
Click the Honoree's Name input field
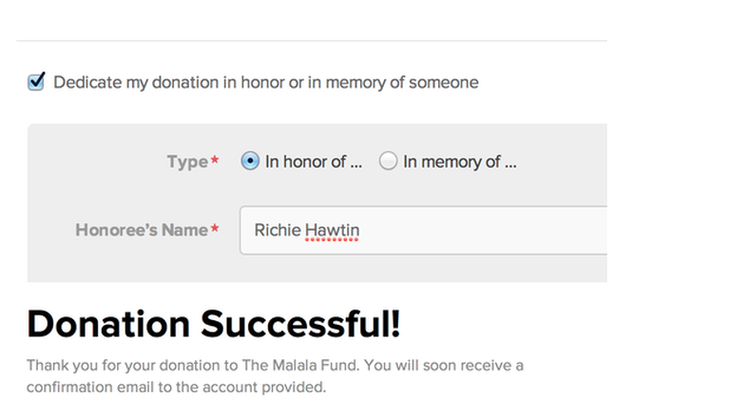tap(428, 230)
